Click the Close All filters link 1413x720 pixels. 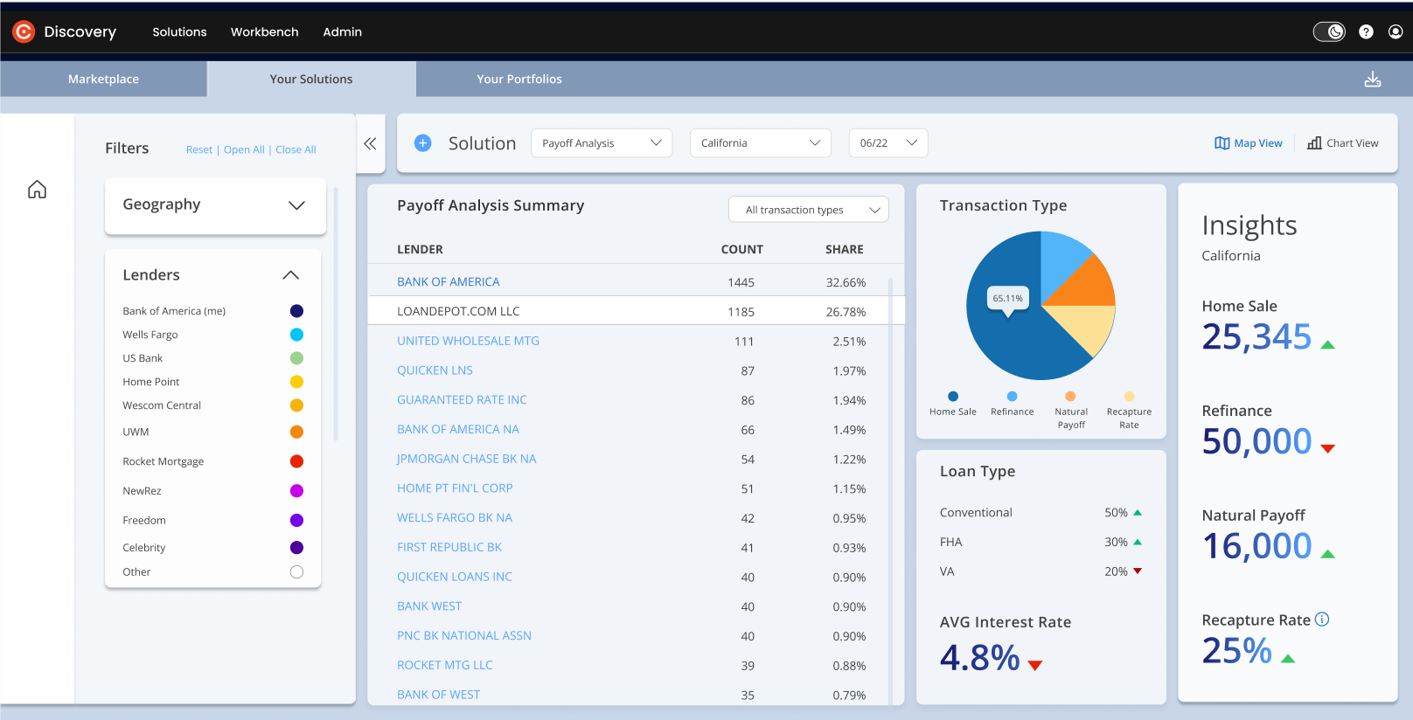[296, 150]
